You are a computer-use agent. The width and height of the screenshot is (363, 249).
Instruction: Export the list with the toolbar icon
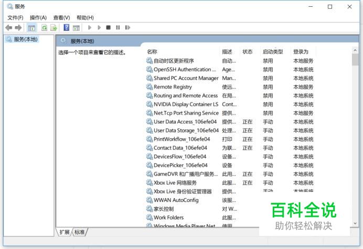54,28
